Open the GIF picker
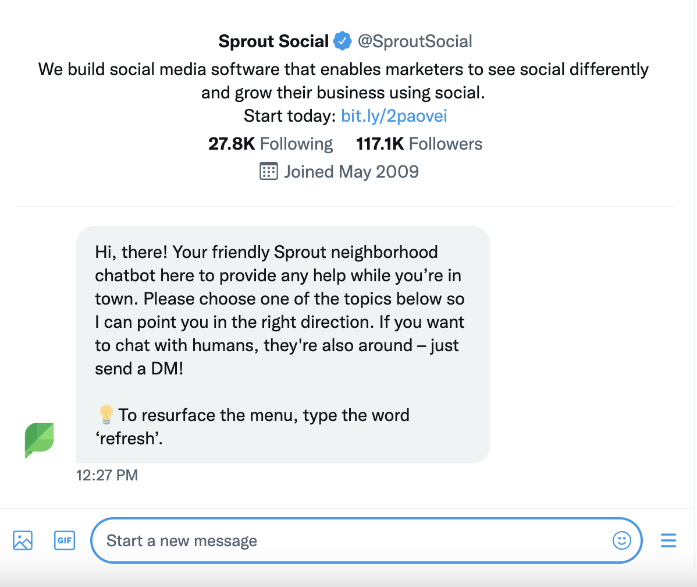697x587 pixels. pyautogui.click(x=65, y=540)
